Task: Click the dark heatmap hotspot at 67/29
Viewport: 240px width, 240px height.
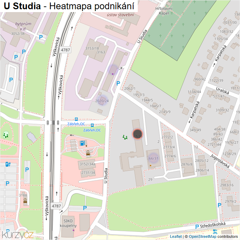Action: (x=137, y=134)
